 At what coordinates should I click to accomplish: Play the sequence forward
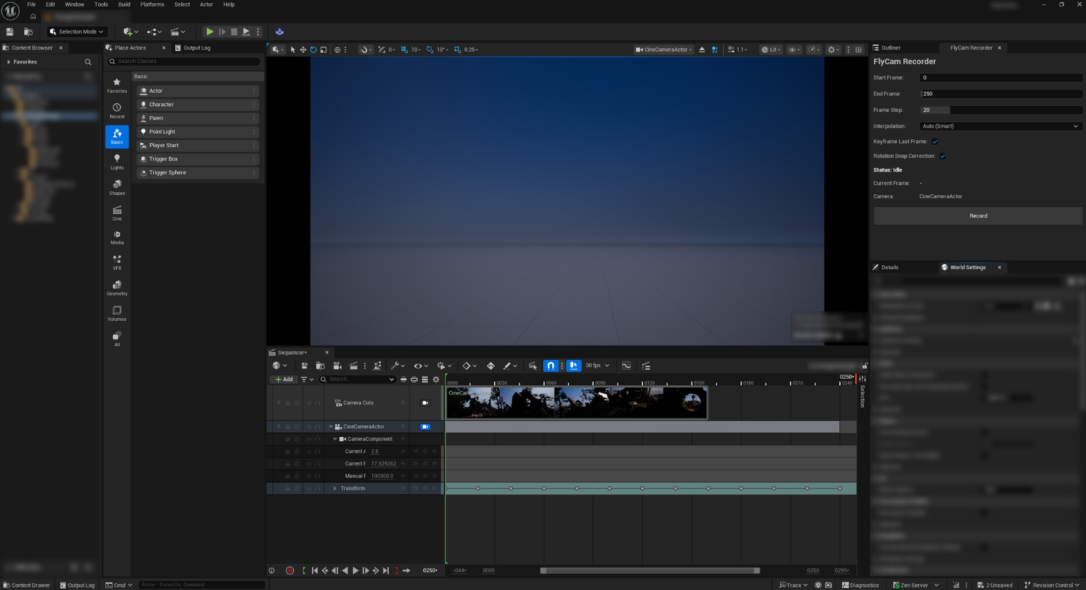355,570
